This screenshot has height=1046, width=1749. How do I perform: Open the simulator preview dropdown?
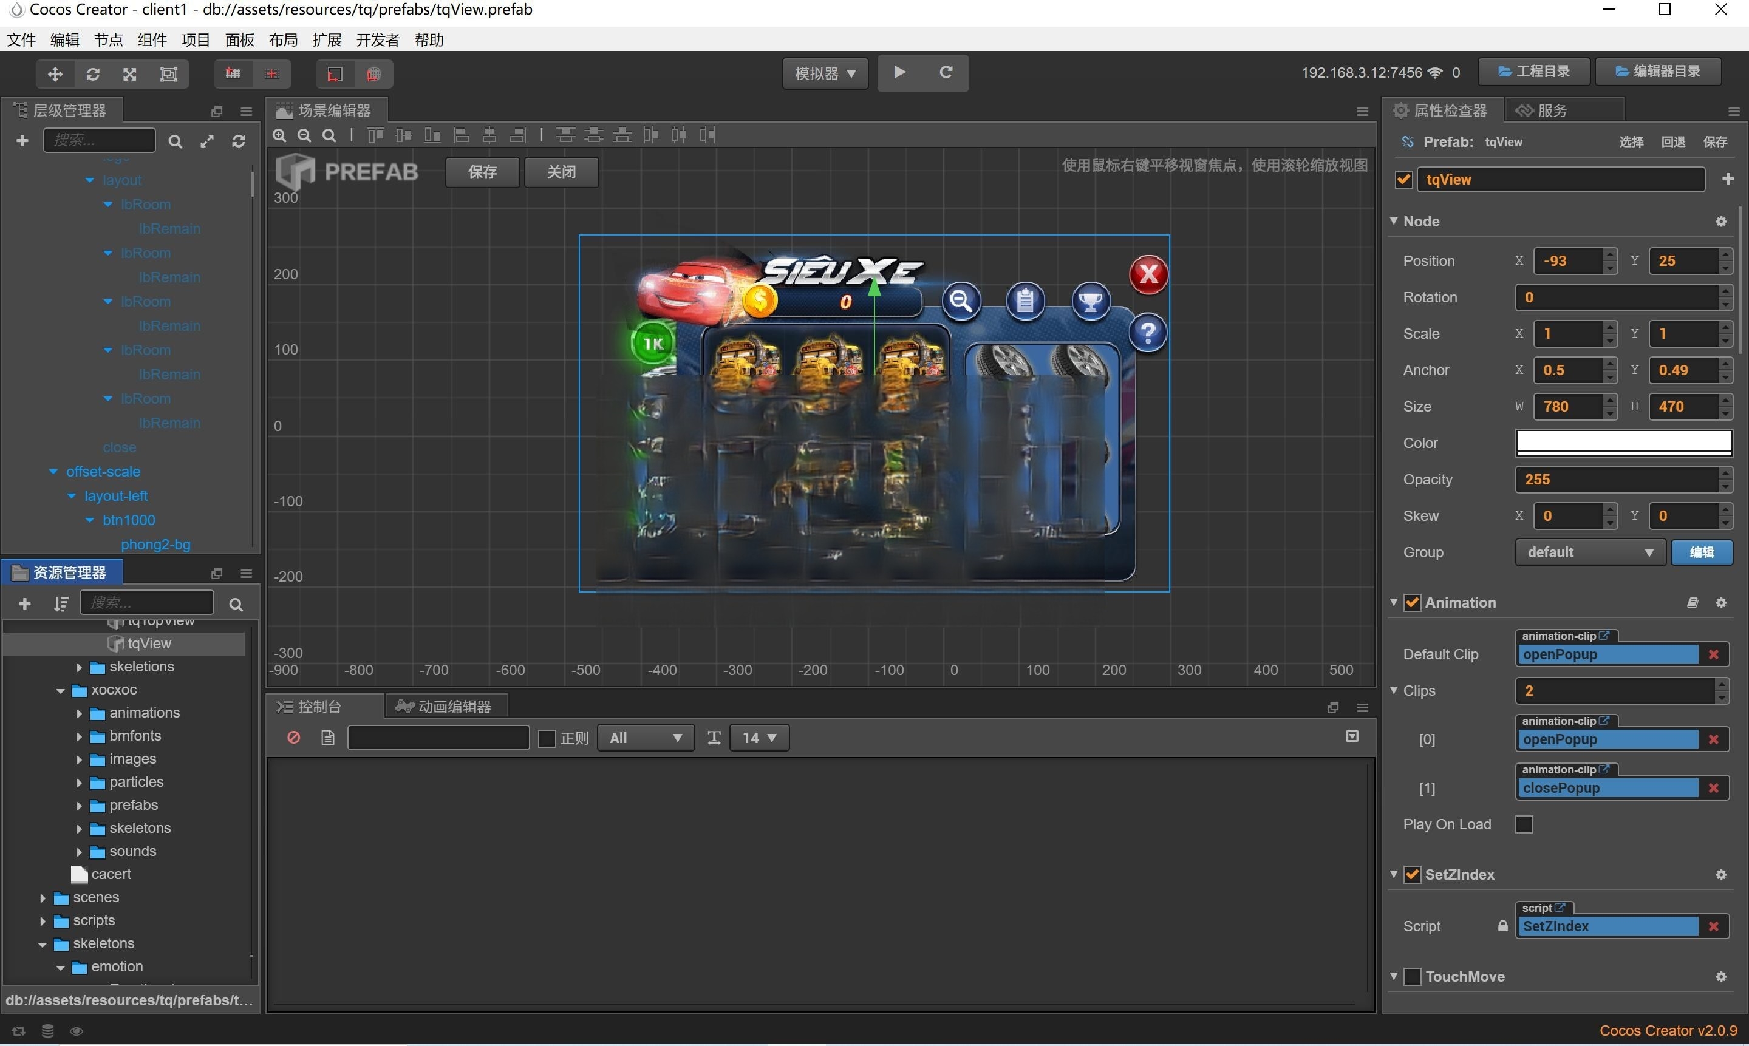click(x=825, y=73)
